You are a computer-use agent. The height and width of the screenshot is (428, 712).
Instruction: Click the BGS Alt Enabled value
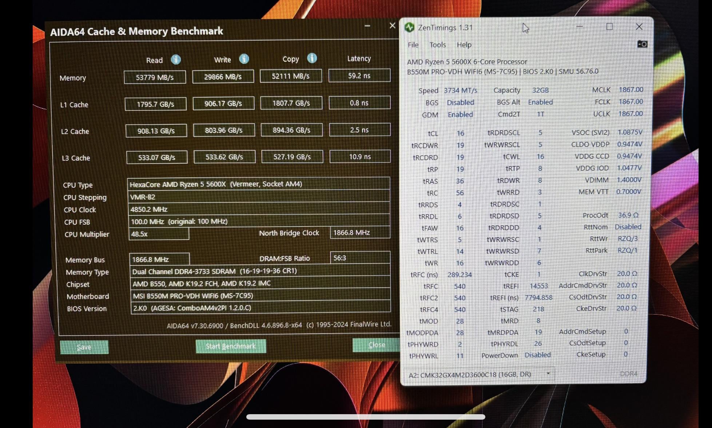click(540, 102)
